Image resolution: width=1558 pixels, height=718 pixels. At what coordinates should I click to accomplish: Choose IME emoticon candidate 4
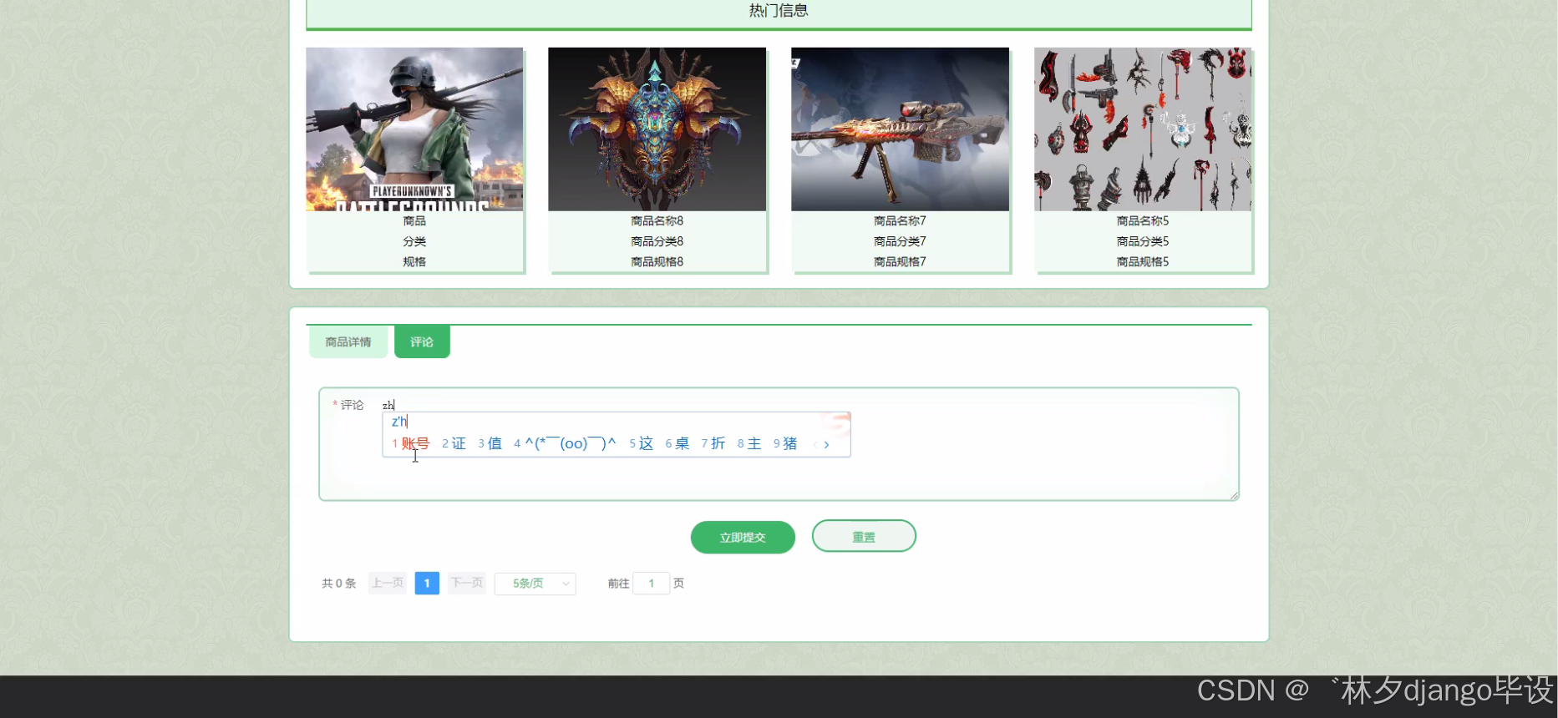[x=565, y=443]
